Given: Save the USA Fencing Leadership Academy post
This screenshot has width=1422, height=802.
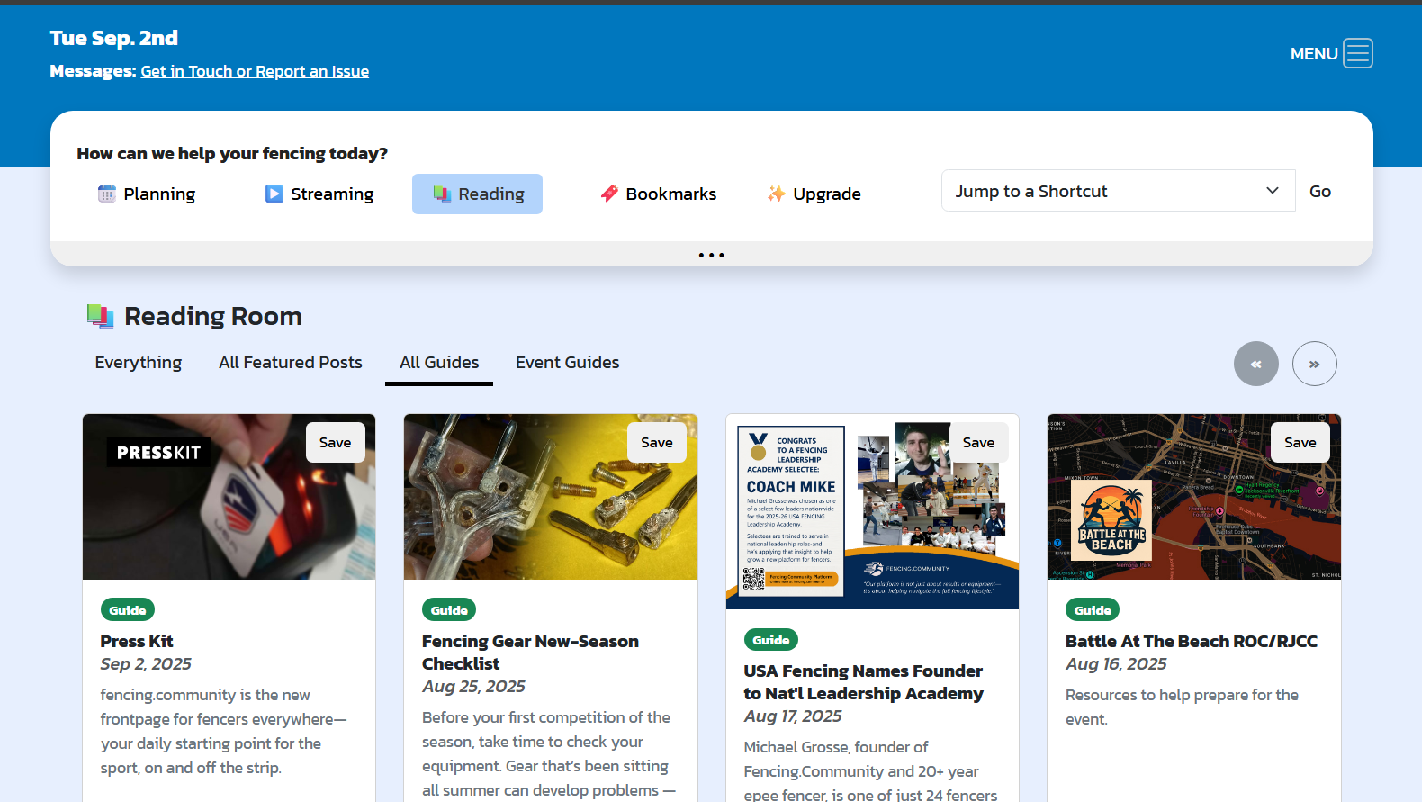Looking at the screenshot, I should tap(979, 442).
